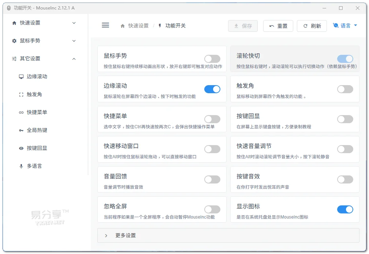Click the hamburger menu icon
This screenshot has height=254, width=369.
pyautogui.click(x=105, y=25)
